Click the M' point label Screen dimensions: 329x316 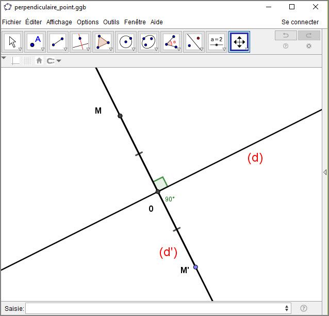(185, 270)
